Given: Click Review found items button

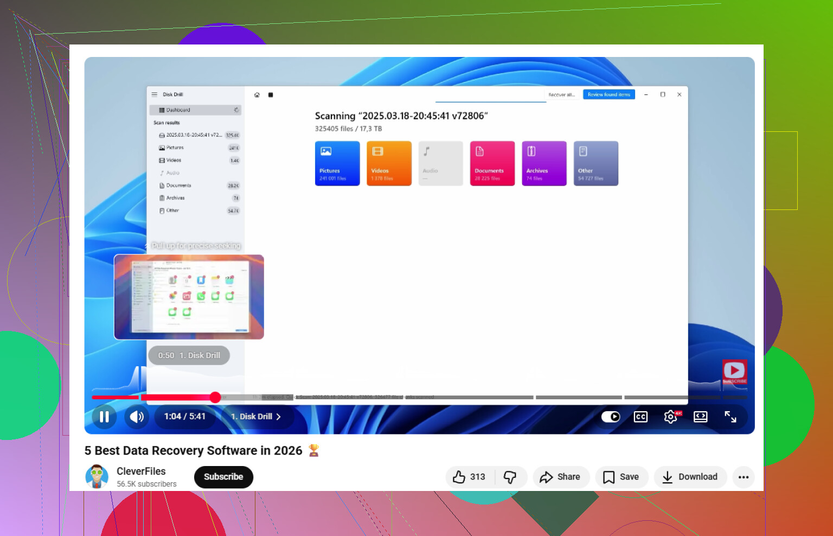Looking at the screenshot, I should (609, 94).
